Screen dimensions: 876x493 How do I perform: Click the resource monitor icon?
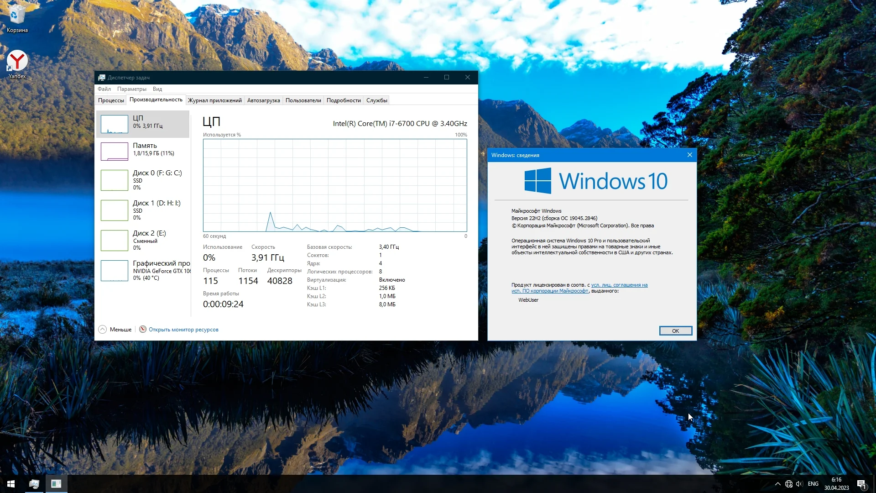[x=143, y=330]
